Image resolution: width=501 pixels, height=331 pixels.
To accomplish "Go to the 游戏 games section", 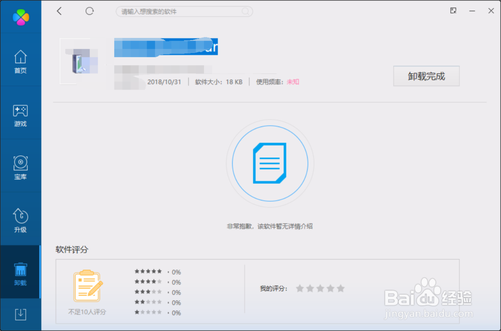I will coord(21,115).
